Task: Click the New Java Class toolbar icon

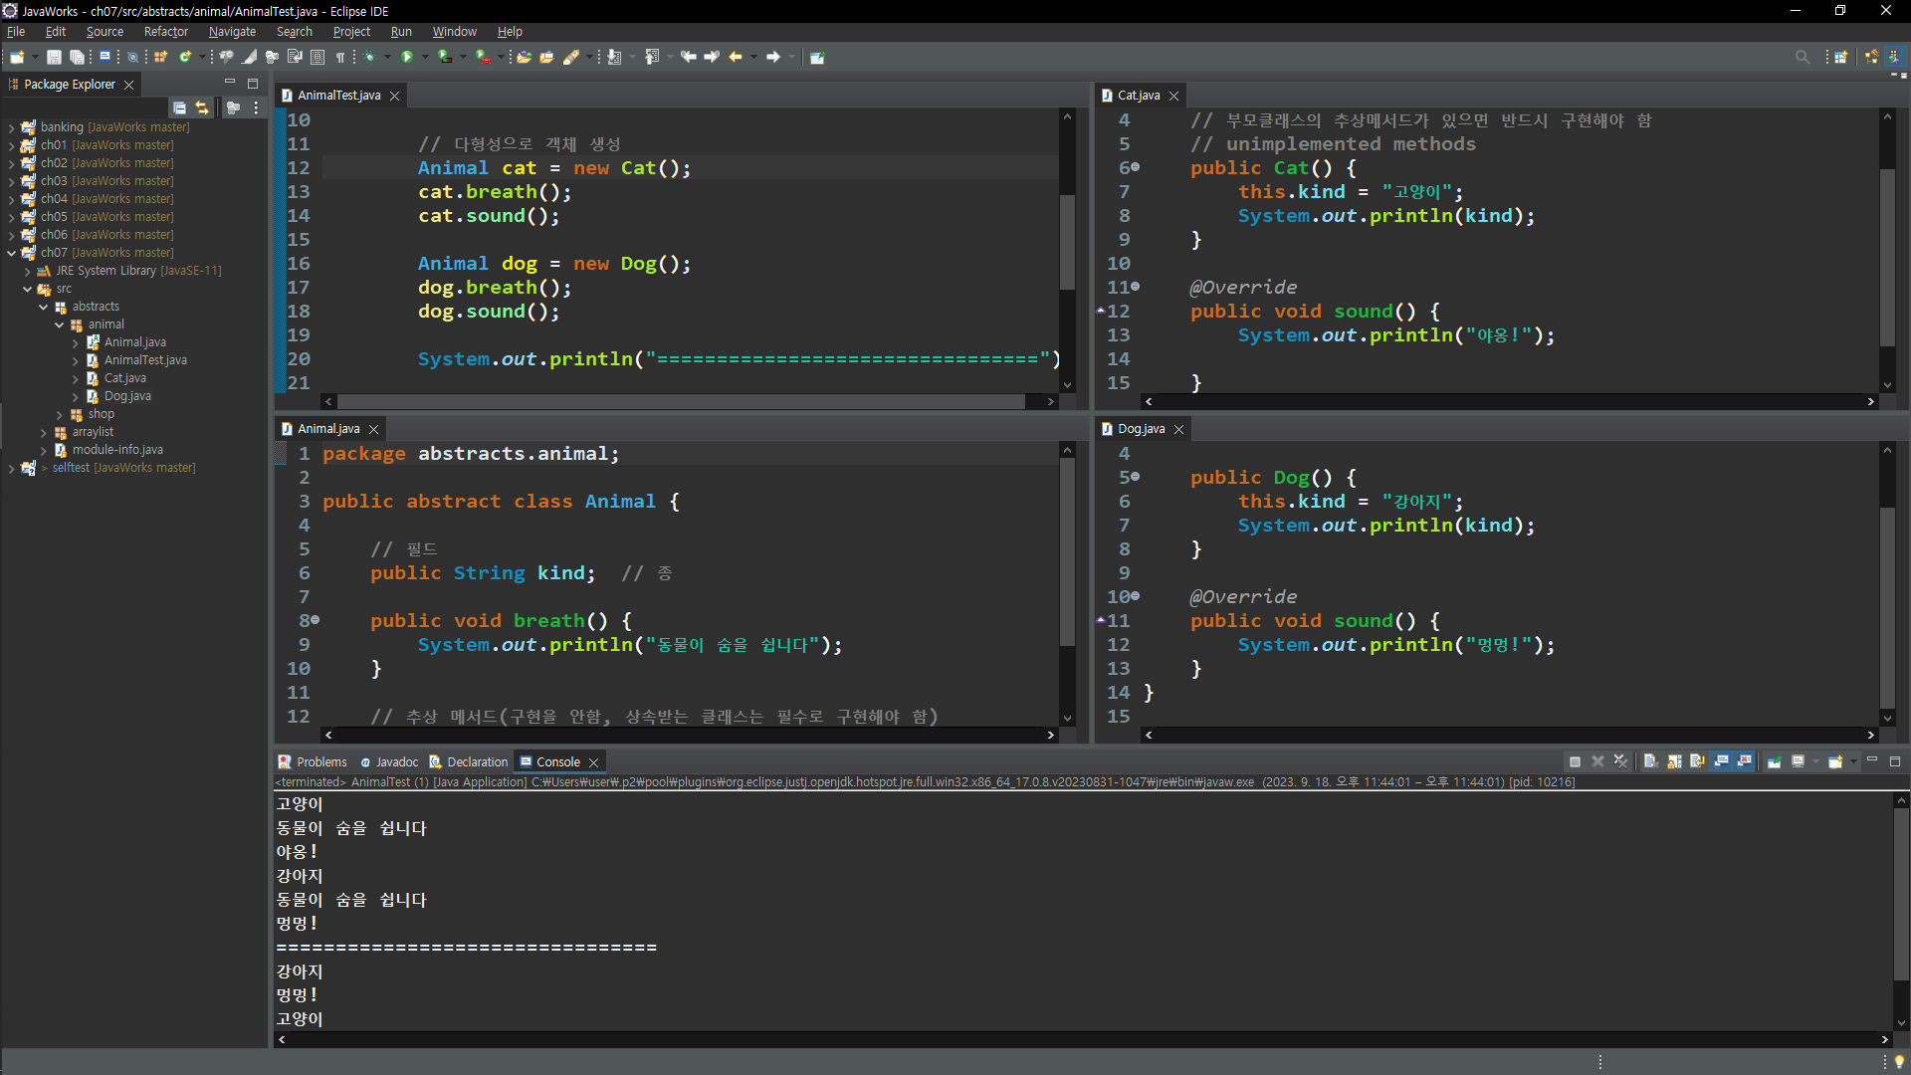Action: [x=184, y=57]
